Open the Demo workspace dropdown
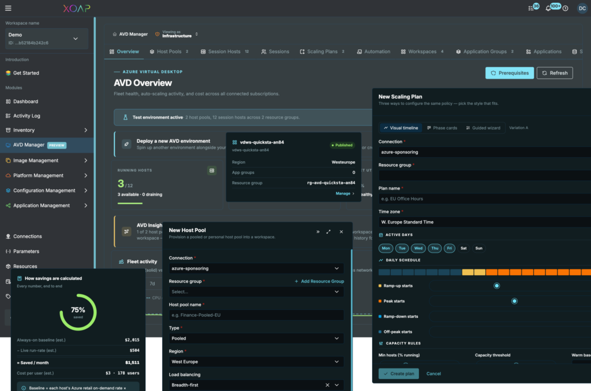 coord(47,39)
